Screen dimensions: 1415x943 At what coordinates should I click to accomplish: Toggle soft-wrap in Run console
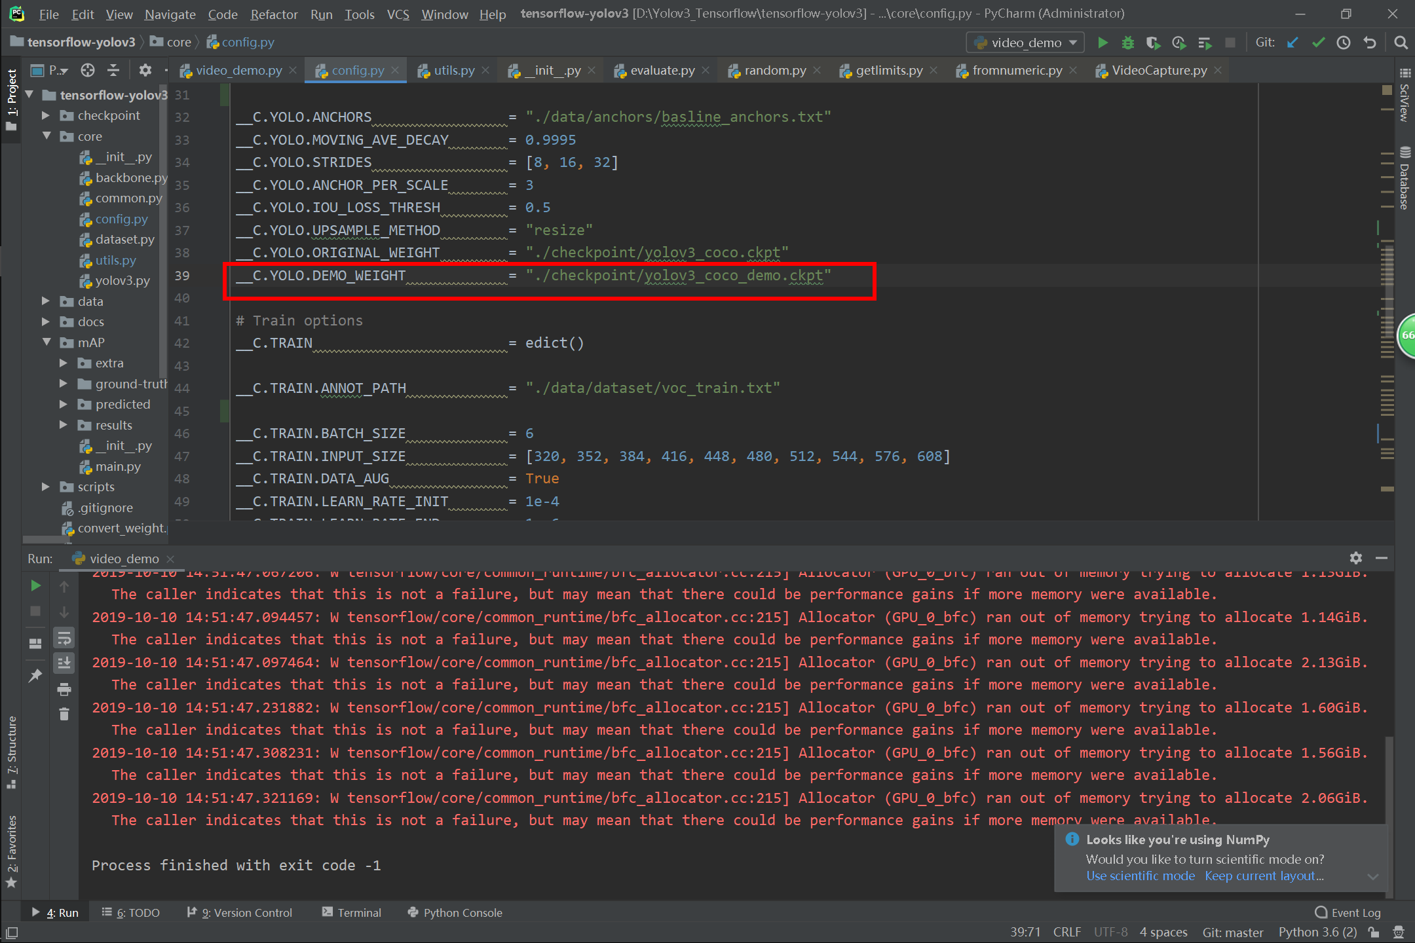point(64,637)
